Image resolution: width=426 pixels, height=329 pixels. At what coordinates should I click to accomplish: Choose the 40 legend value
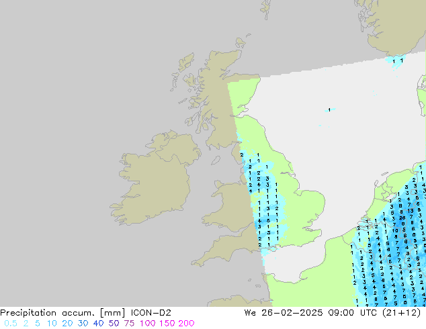98,324
